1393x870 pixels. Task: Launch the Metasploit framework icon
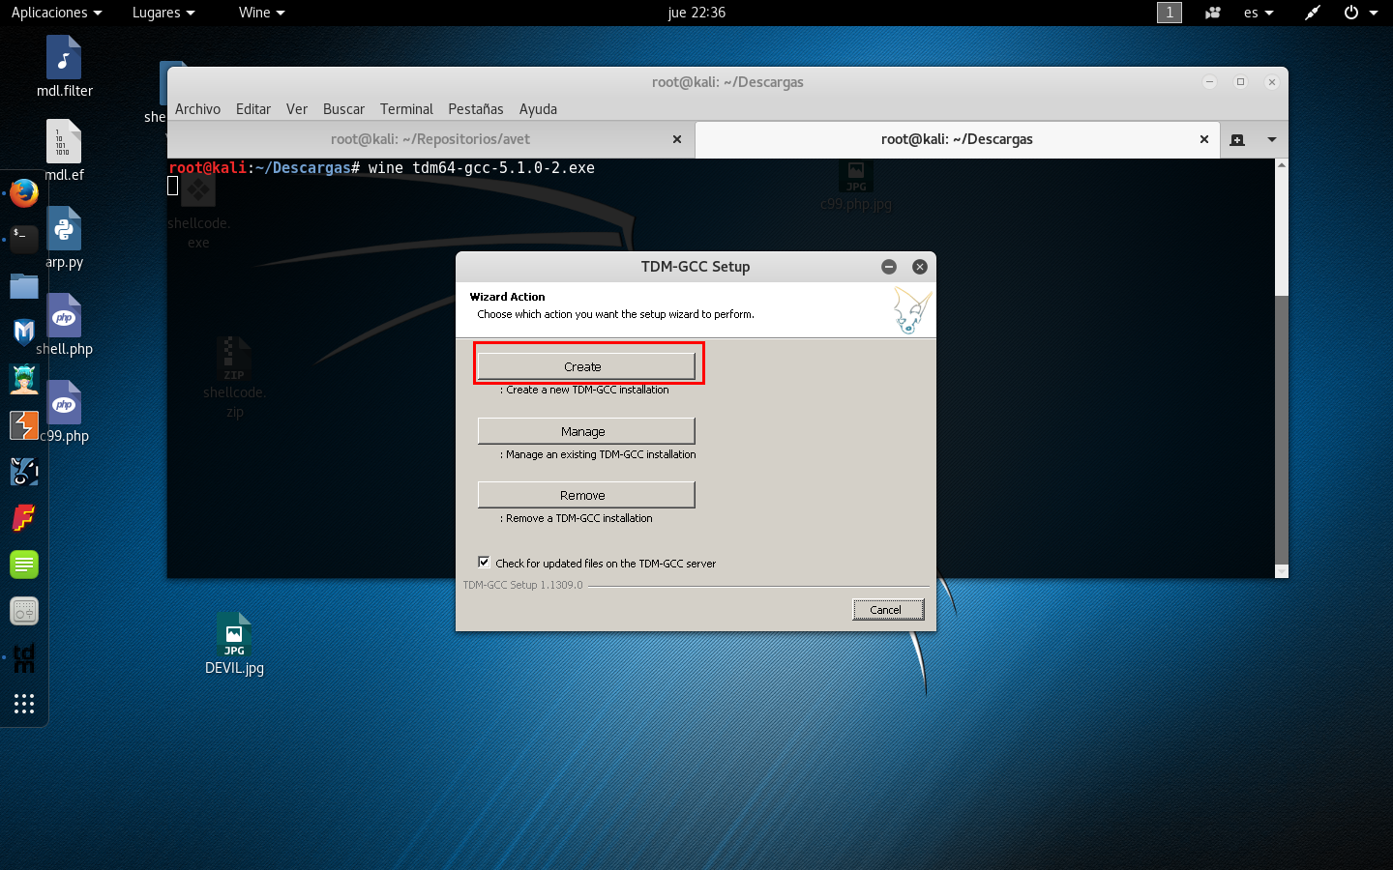tap(23, 332)
